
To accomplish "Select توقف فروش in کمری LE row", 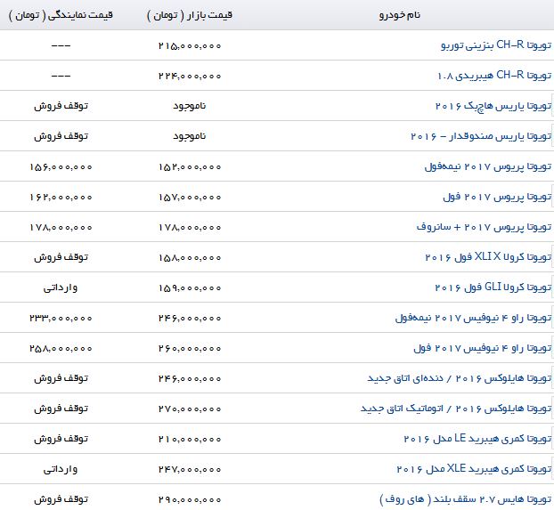I will coord(61,439).
